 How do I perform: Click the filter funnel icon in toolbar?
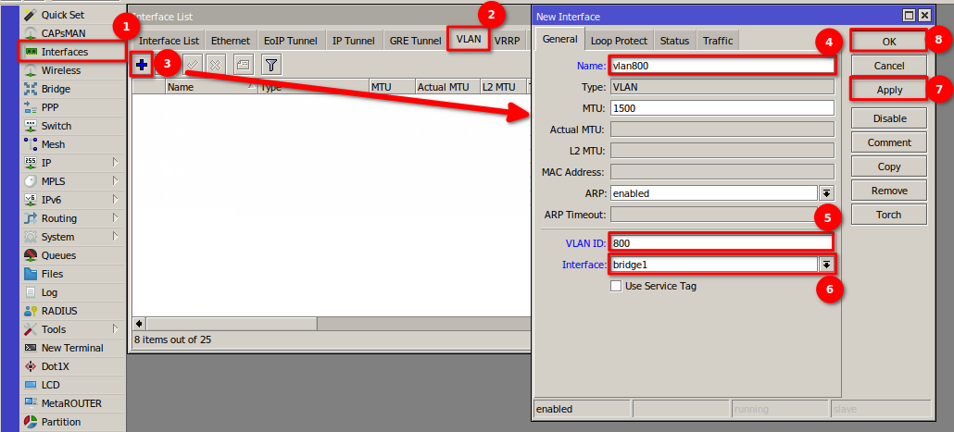(270, 64)
